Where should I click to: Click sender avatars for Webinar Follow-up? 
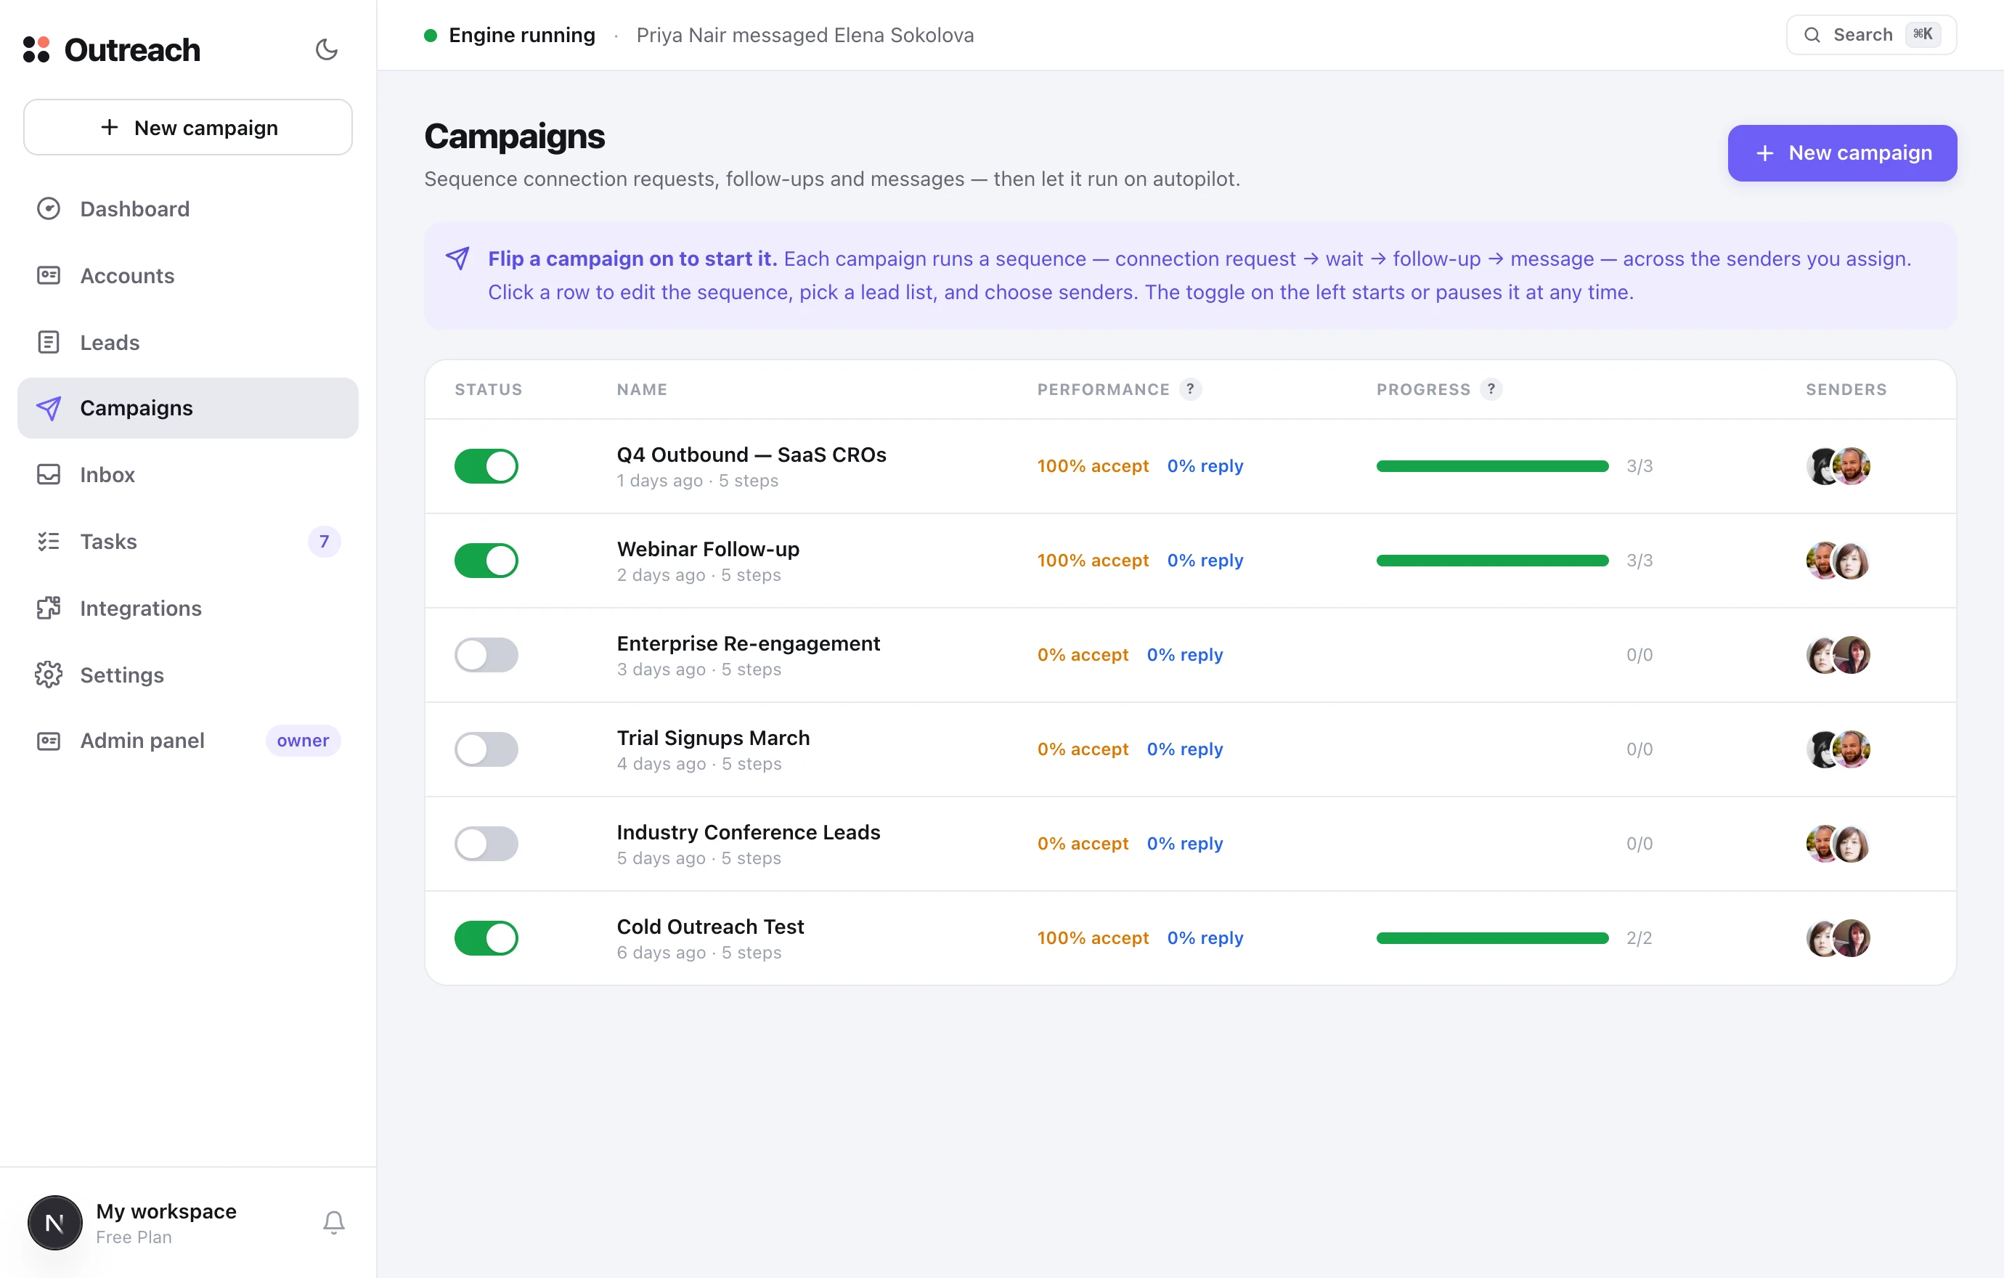tap(1838, 561)
